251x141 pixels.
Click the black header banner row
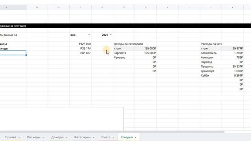click(125, 26)
